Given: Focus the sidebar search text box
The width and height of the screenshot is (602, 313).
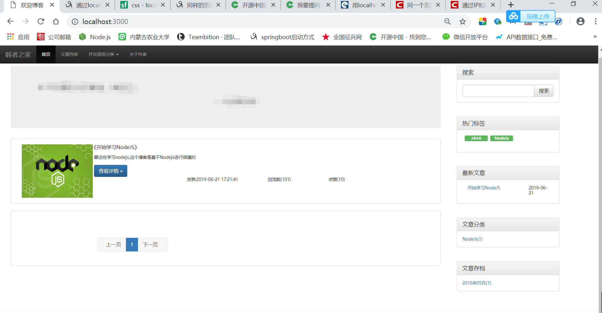Looking at the screenshot, I should 498,91.
